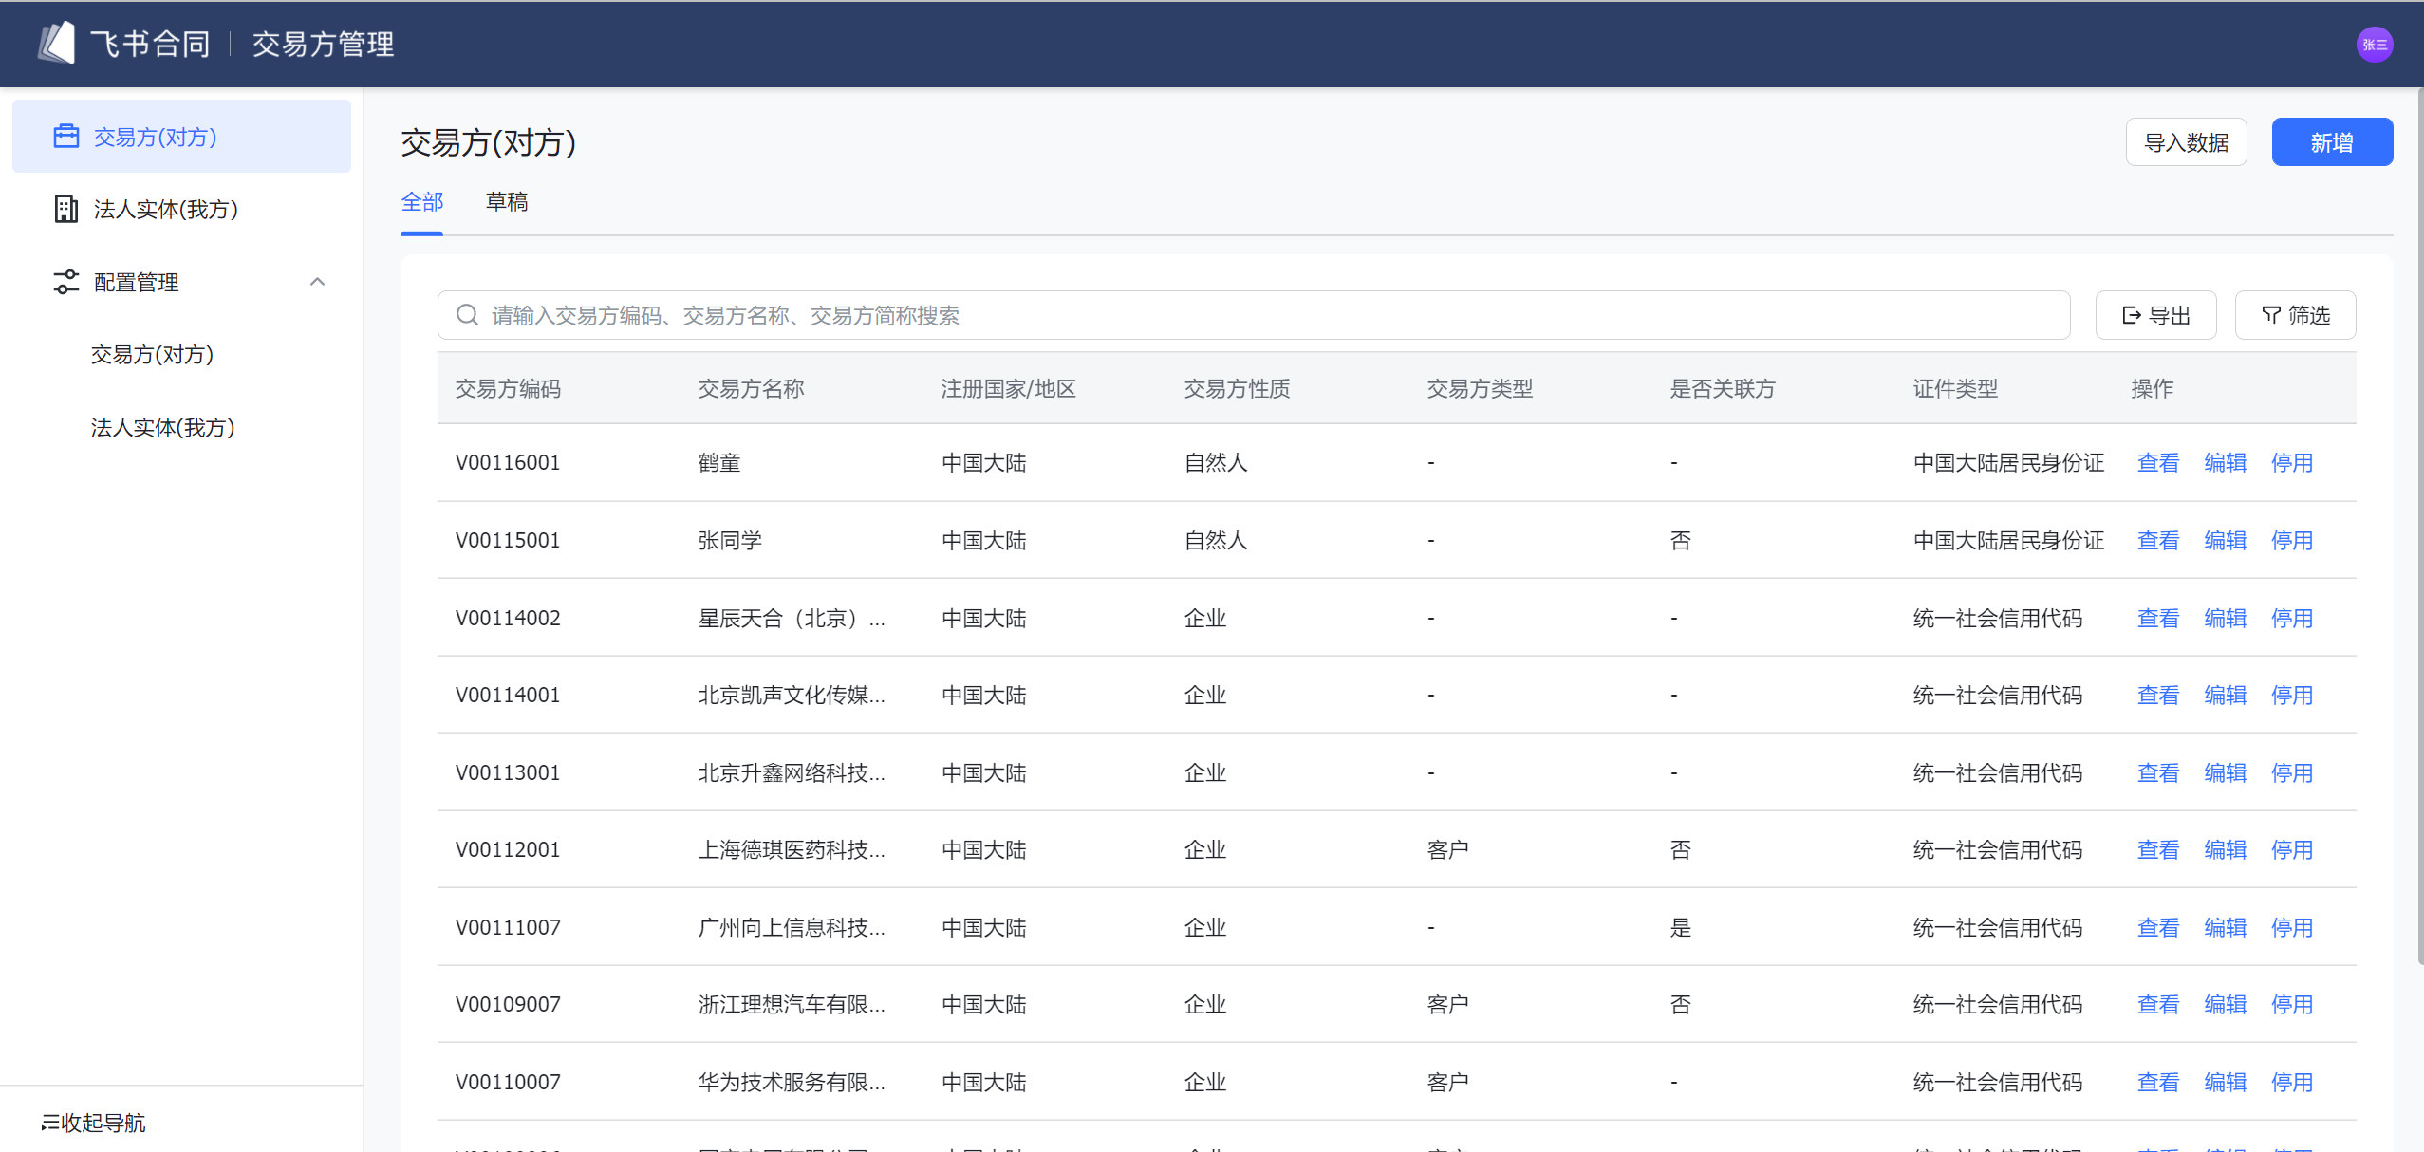Click the 导入数据 button
Image resolution: width=2424 pixels, height=1152 pixels.
pyautogui.click(x=2186, y=142)
